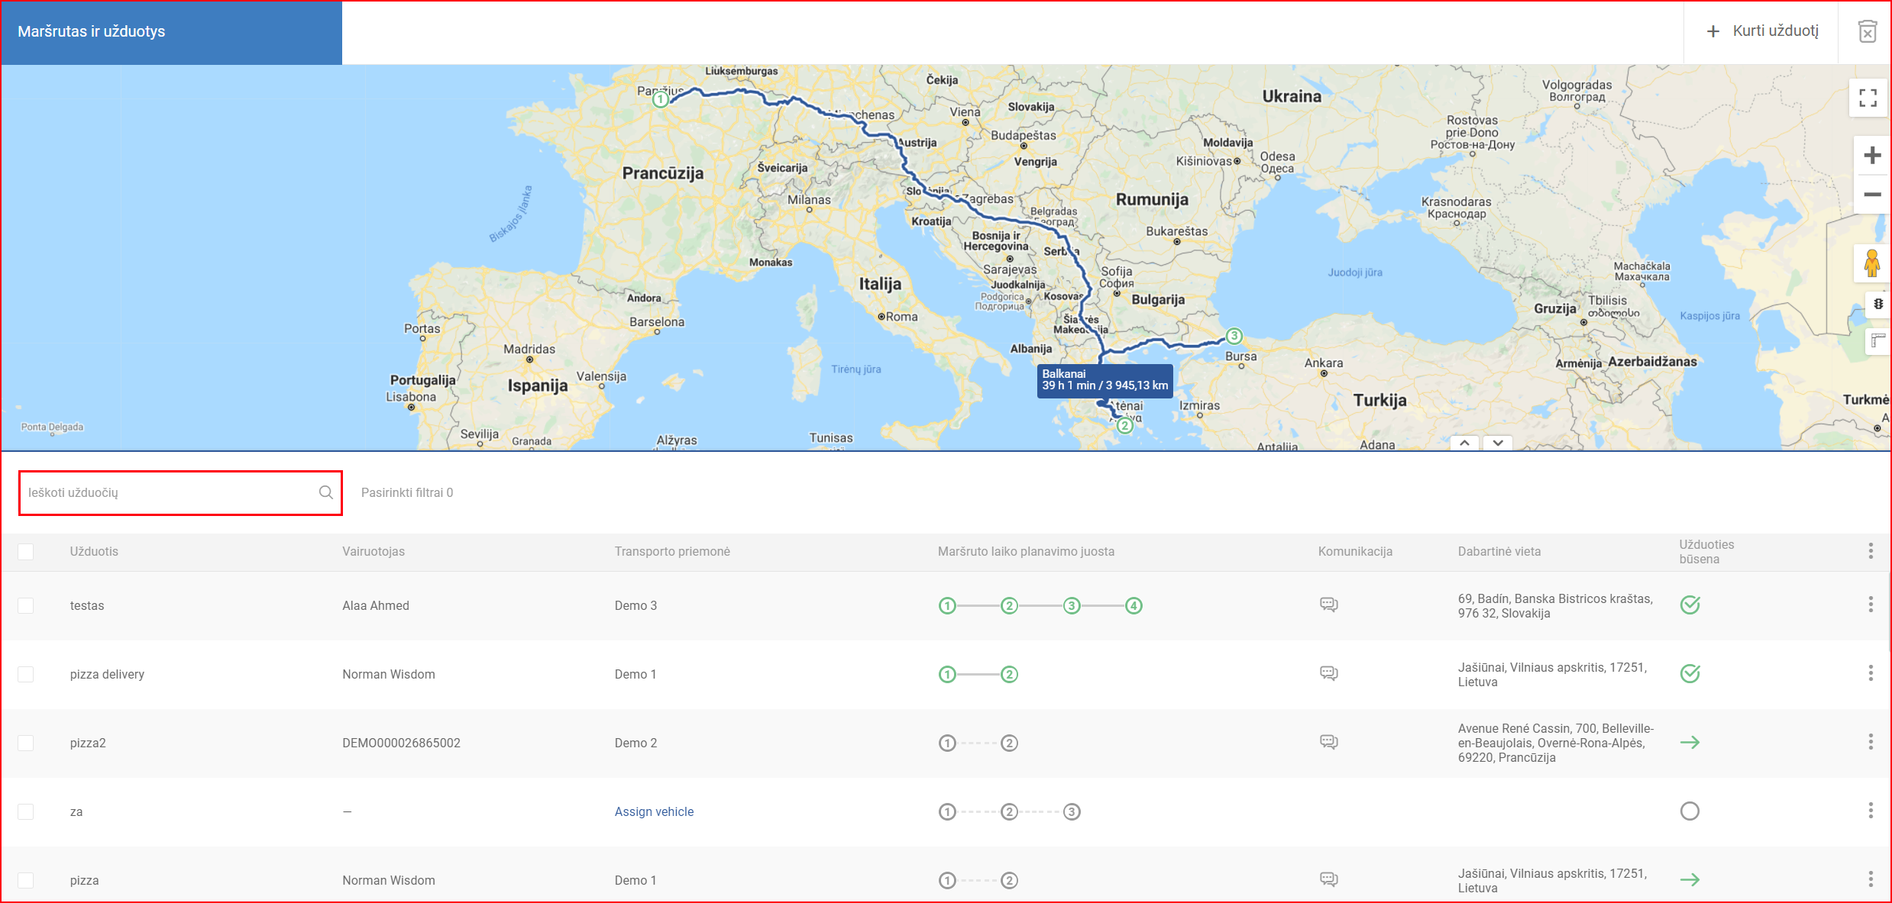Sort by Vairuotojas column header
The image size is (1892, 903).
(374, 551)
